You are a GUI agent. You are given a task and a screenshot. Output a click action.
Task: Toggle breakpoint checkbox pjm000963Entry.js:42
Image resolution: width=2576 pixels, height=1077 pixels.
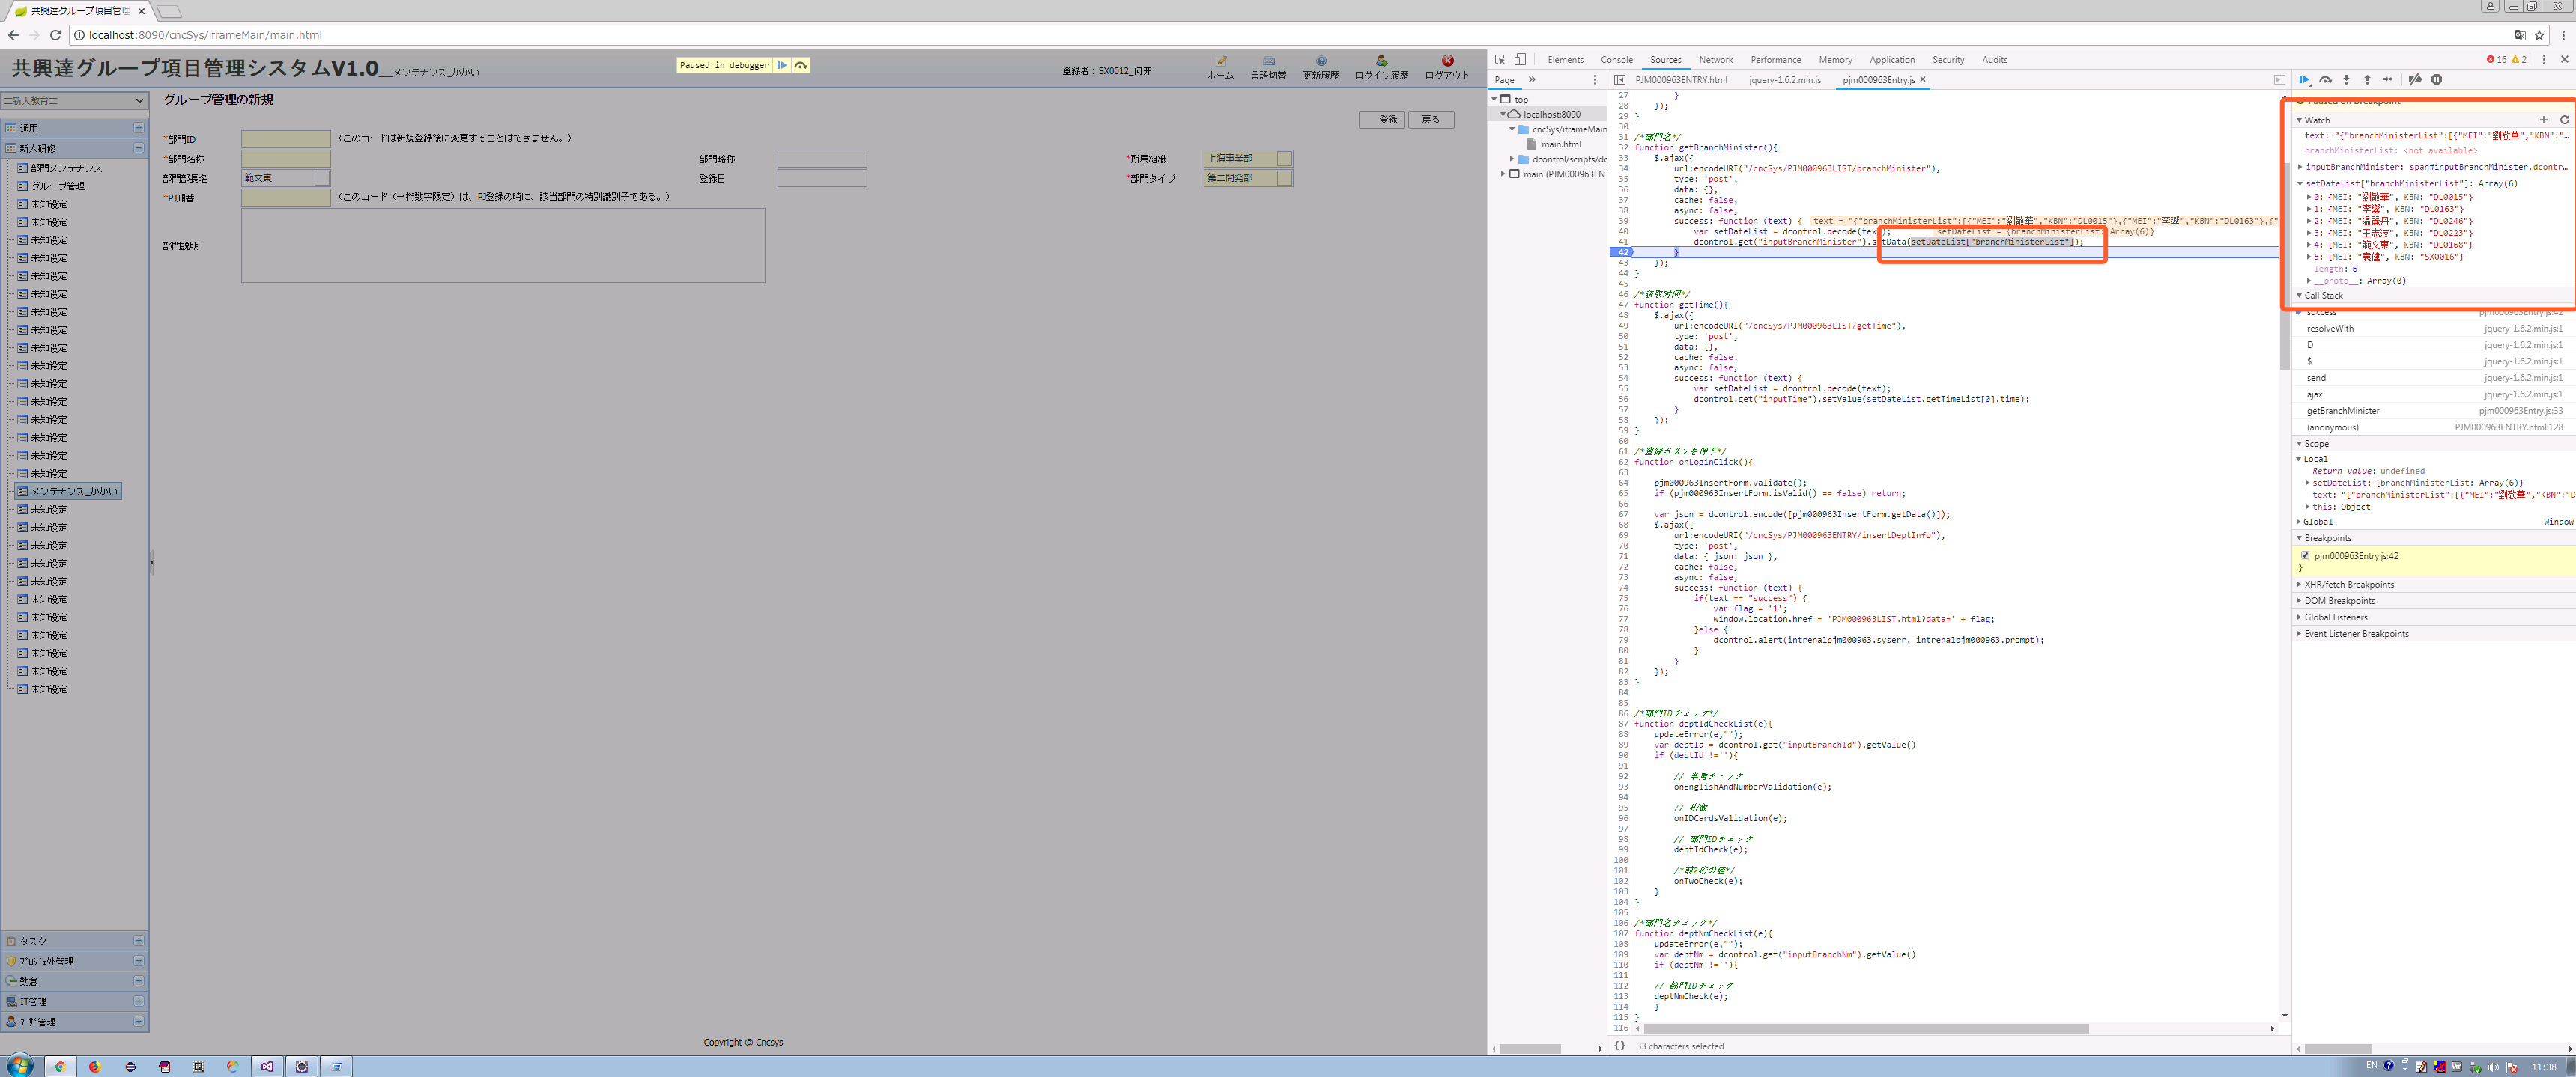(x=2305, y=555)
